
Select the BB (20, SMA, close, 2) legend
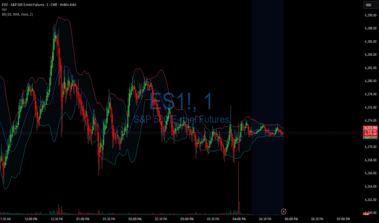(x=17, y=14)
